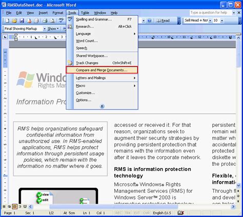Expand the full Tools menu with the chevron
243x217 pixels.
point(102,106)
